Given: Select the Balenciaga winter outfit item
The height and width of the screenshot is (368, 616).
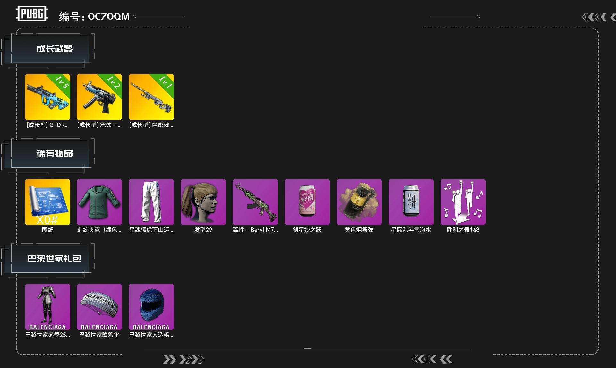Looking at the screenshot, I should [x=47, y=307].
